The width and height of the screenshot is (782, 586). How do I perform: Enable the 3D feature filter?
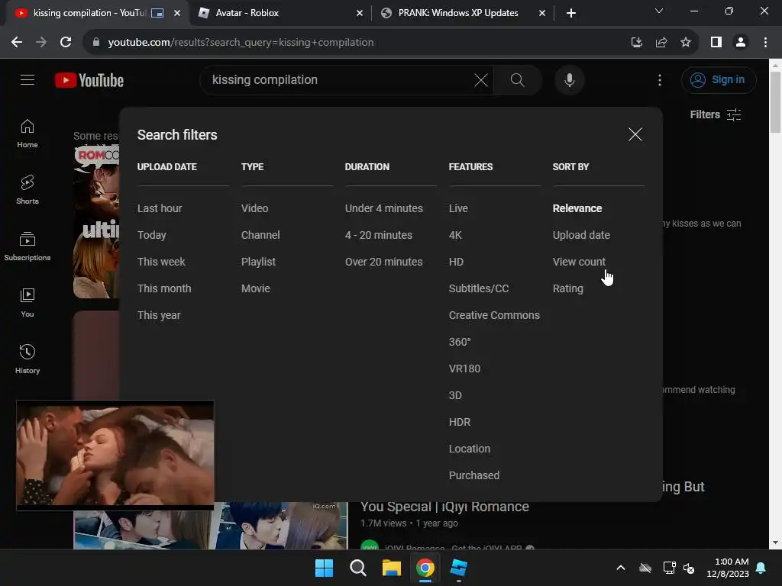[x=455, y=395]
